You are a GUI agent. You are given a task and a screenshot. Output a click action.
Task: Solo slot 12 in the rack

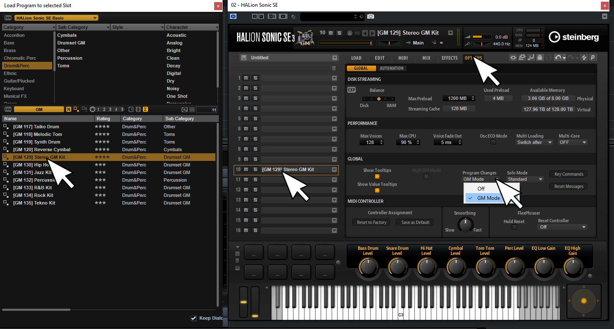(x=255, y=190)
